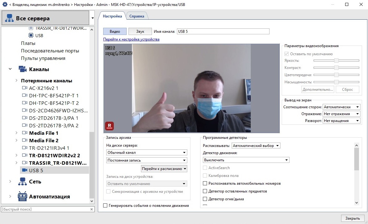Enable Детектор оставленных предметов checkbox
368x224 pixels.
pyautogui.click(x=205, y=191)
